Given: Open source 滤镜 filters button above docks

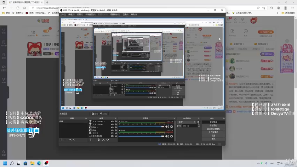Looking at the screenshot, I should pyautogui.click(x=104, y=114).
